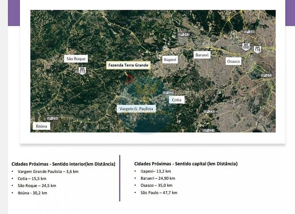Select the 'Vargem Grande Paulista – 3,6 km' item
The width and height of the screenshot is (295, 214).
click(x=48, y=171)
